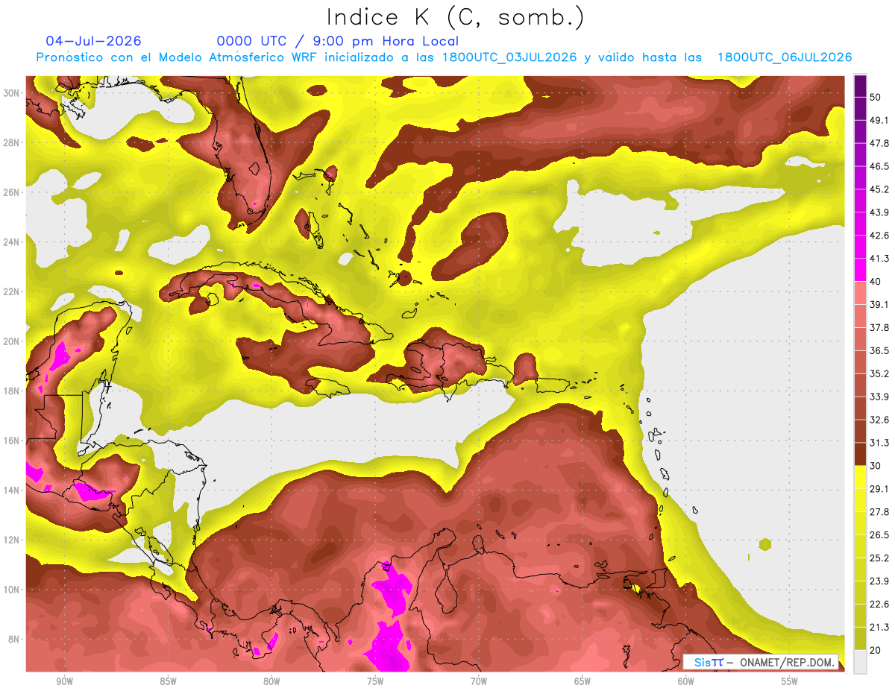Click the '90W' longitude label
This screenshot has width=895, height=691.
point(64,682)
